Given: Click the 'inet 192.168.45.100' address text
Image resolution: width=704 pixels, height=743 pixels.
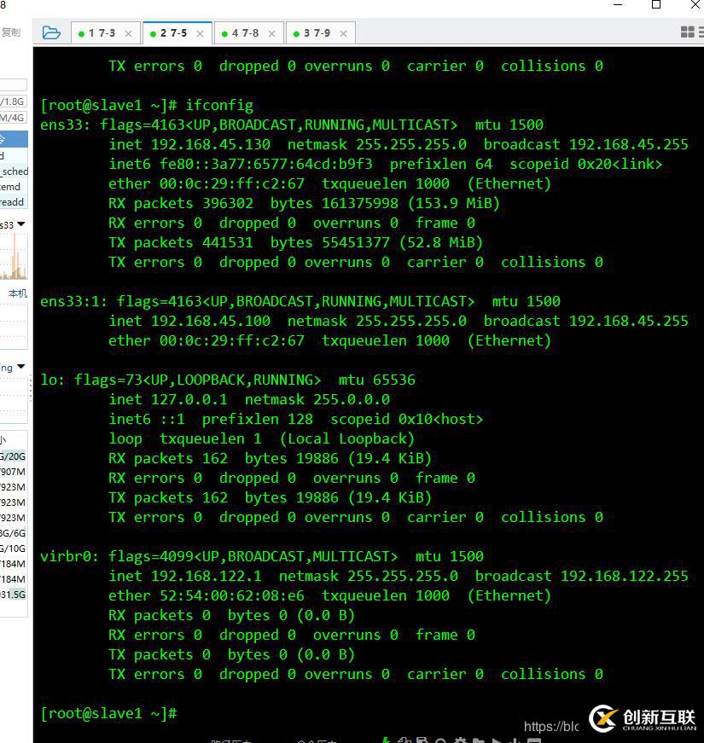Looking at the screenshot, I should point(189,321).
